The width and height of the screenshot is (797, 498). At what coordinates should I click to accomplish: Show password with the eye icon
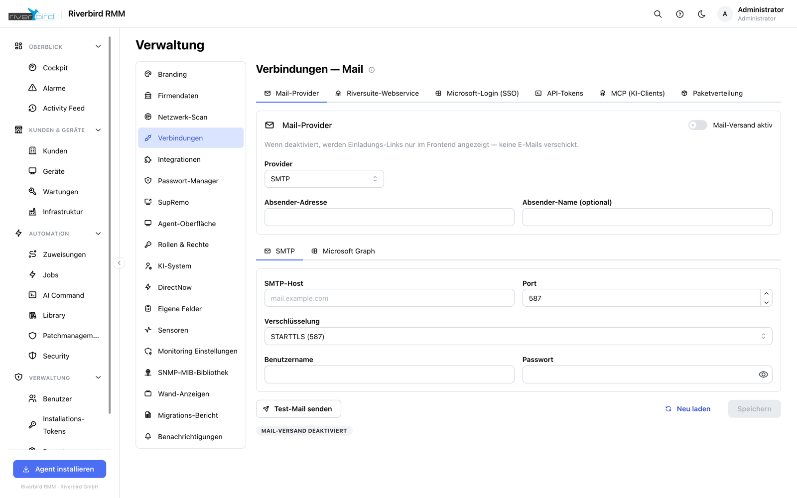click(763, 374)
